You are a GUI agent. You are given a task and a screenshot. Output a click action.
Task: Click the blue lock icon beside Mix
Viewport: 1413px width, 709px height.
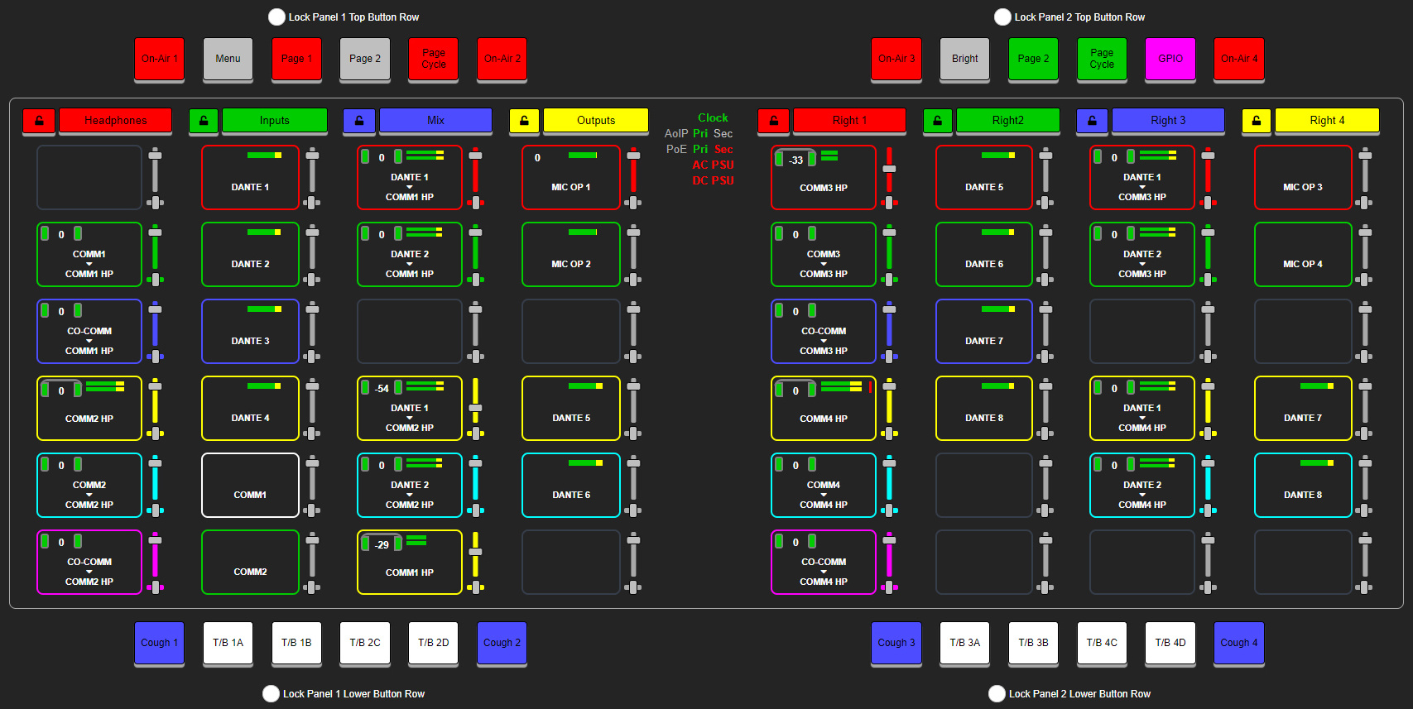358,121
